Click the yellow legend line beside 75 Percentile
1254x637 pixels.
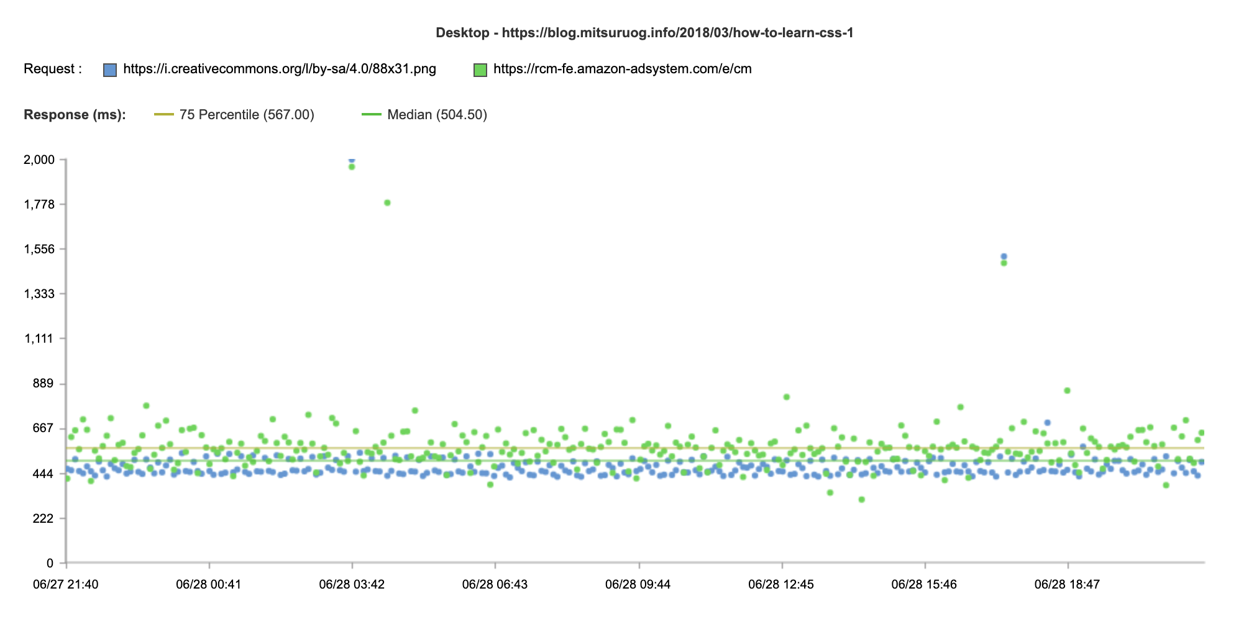(164, 115)
